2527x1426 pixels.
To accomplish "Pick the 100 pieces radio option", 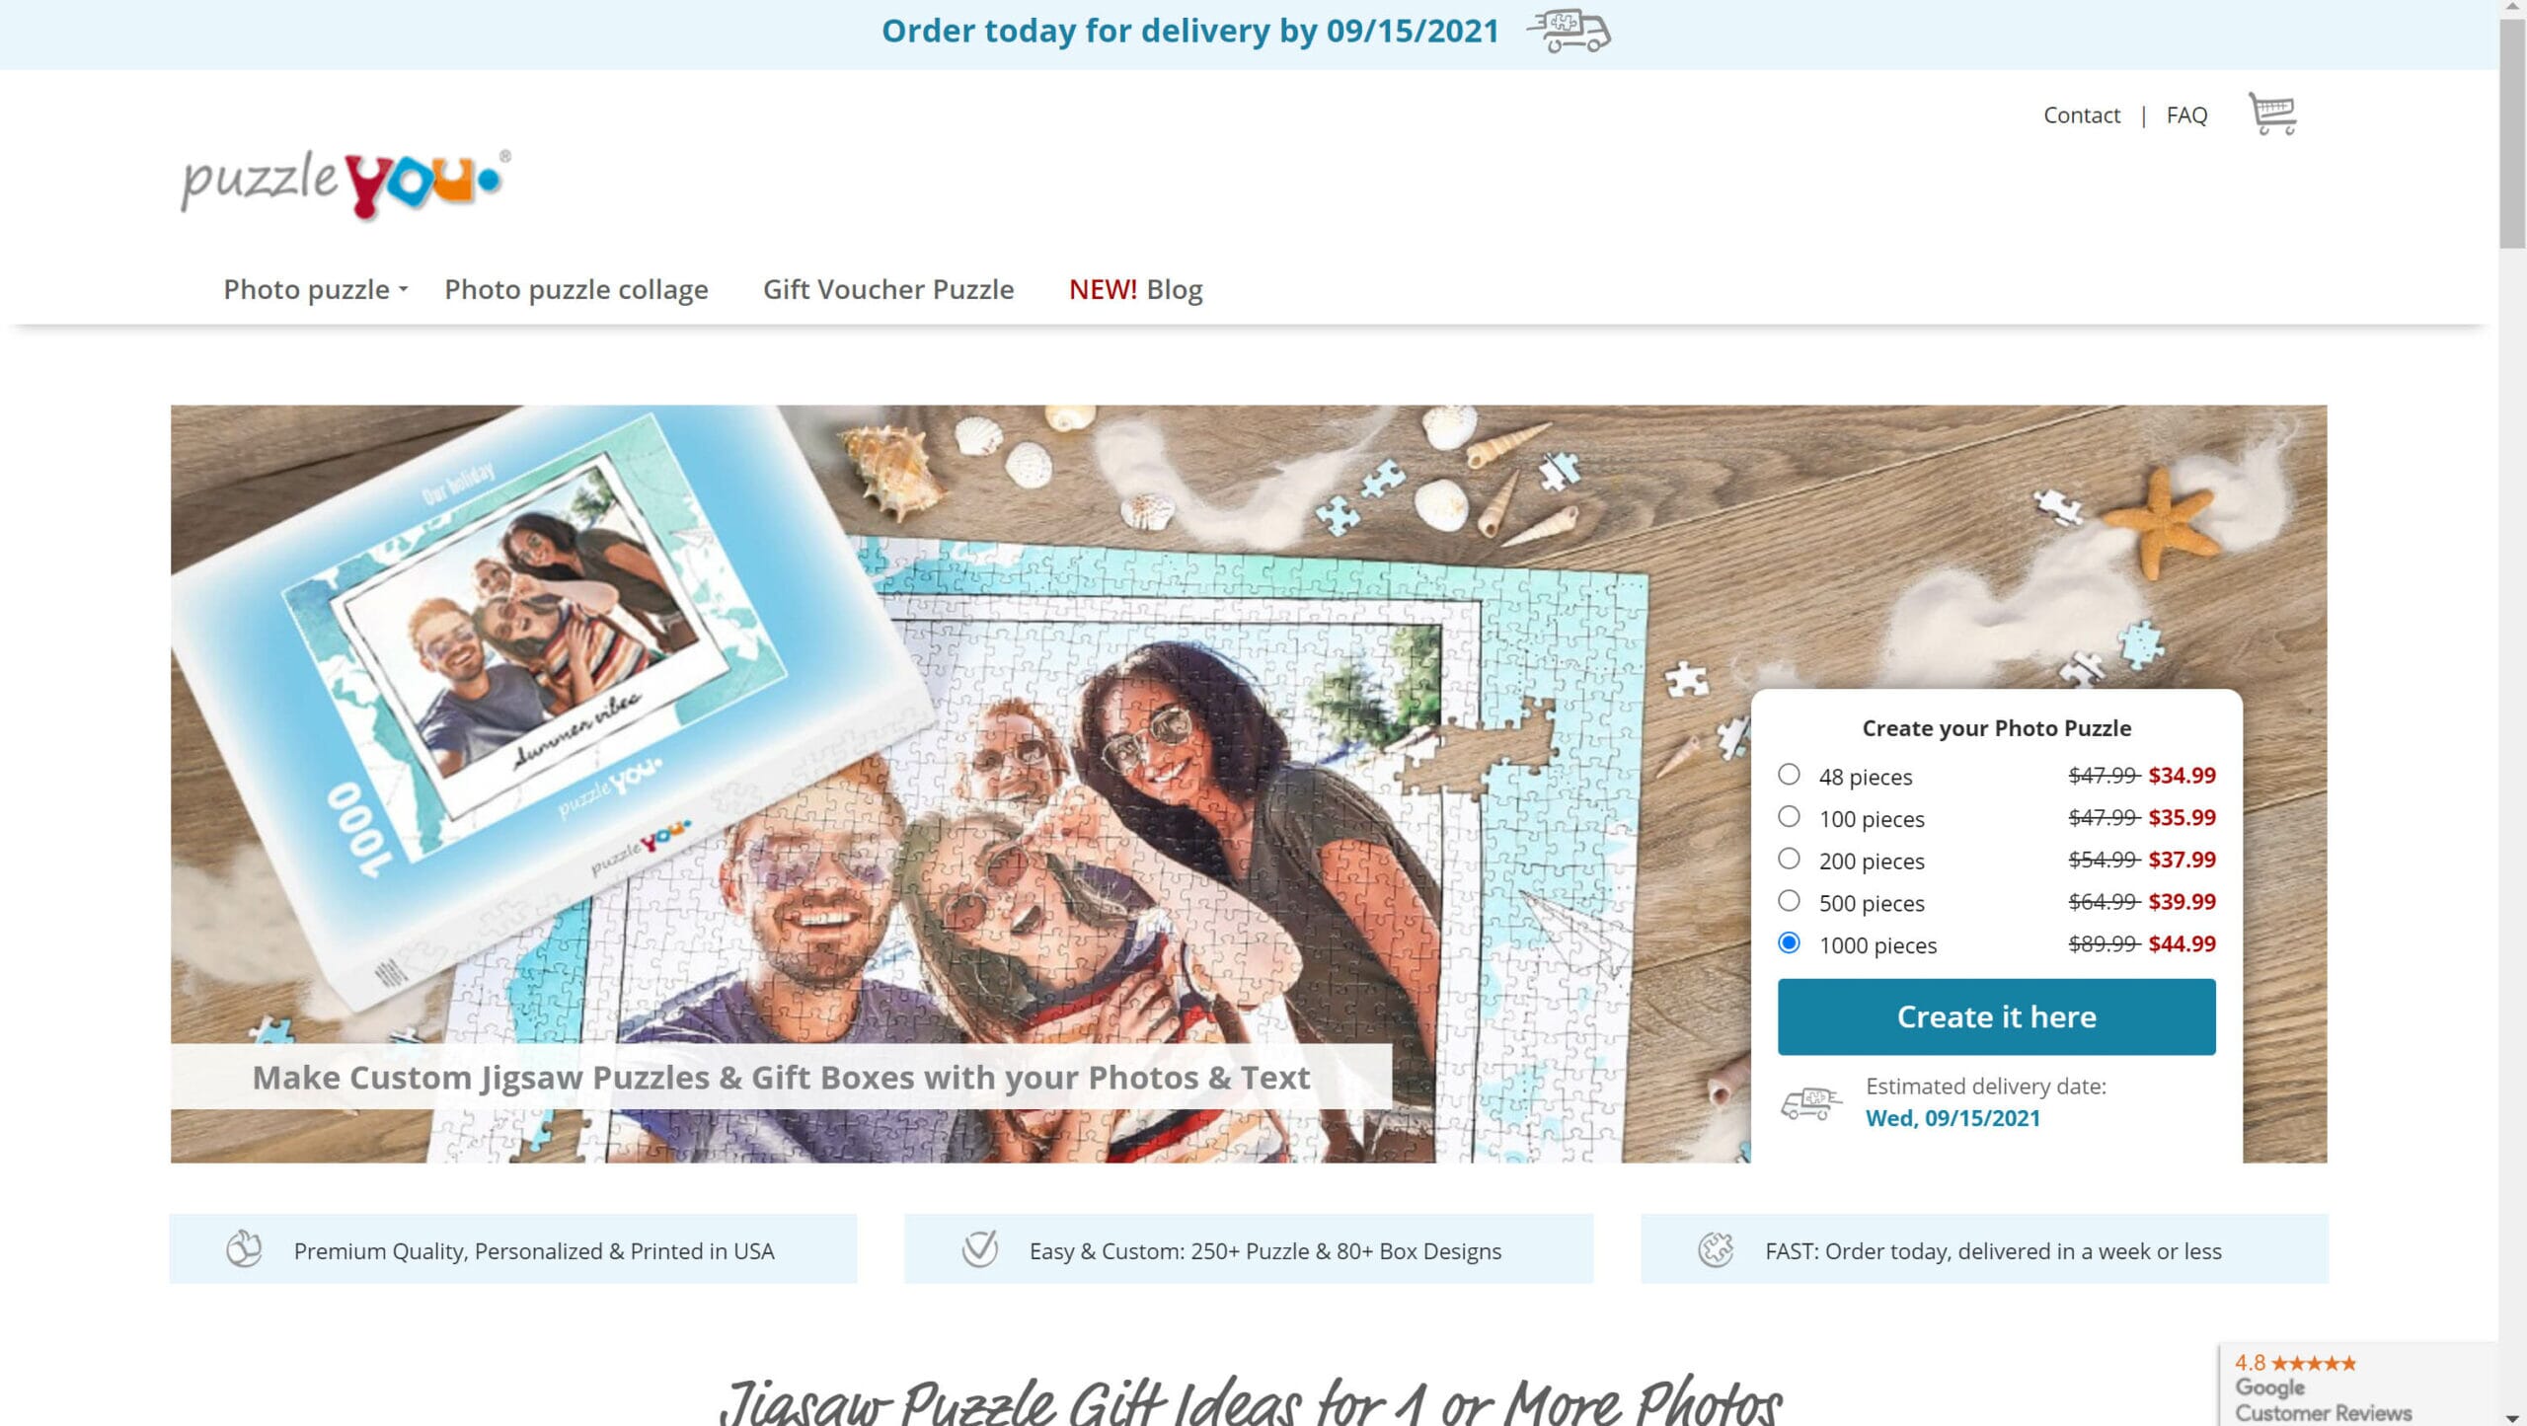I will pos(1789,817).
